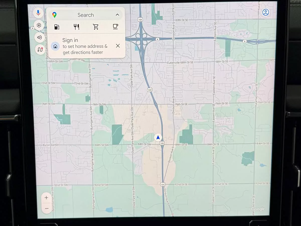Tap the microphone voice search icon
301x226 pixels.
tap(38, 13)
